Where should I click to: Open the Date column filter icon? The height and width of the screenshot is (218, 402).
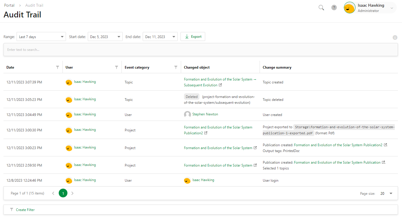(58, 67)
